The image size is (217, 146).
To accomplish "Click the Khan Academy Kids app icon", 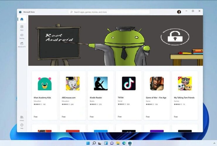I will (x=45, y=84).
